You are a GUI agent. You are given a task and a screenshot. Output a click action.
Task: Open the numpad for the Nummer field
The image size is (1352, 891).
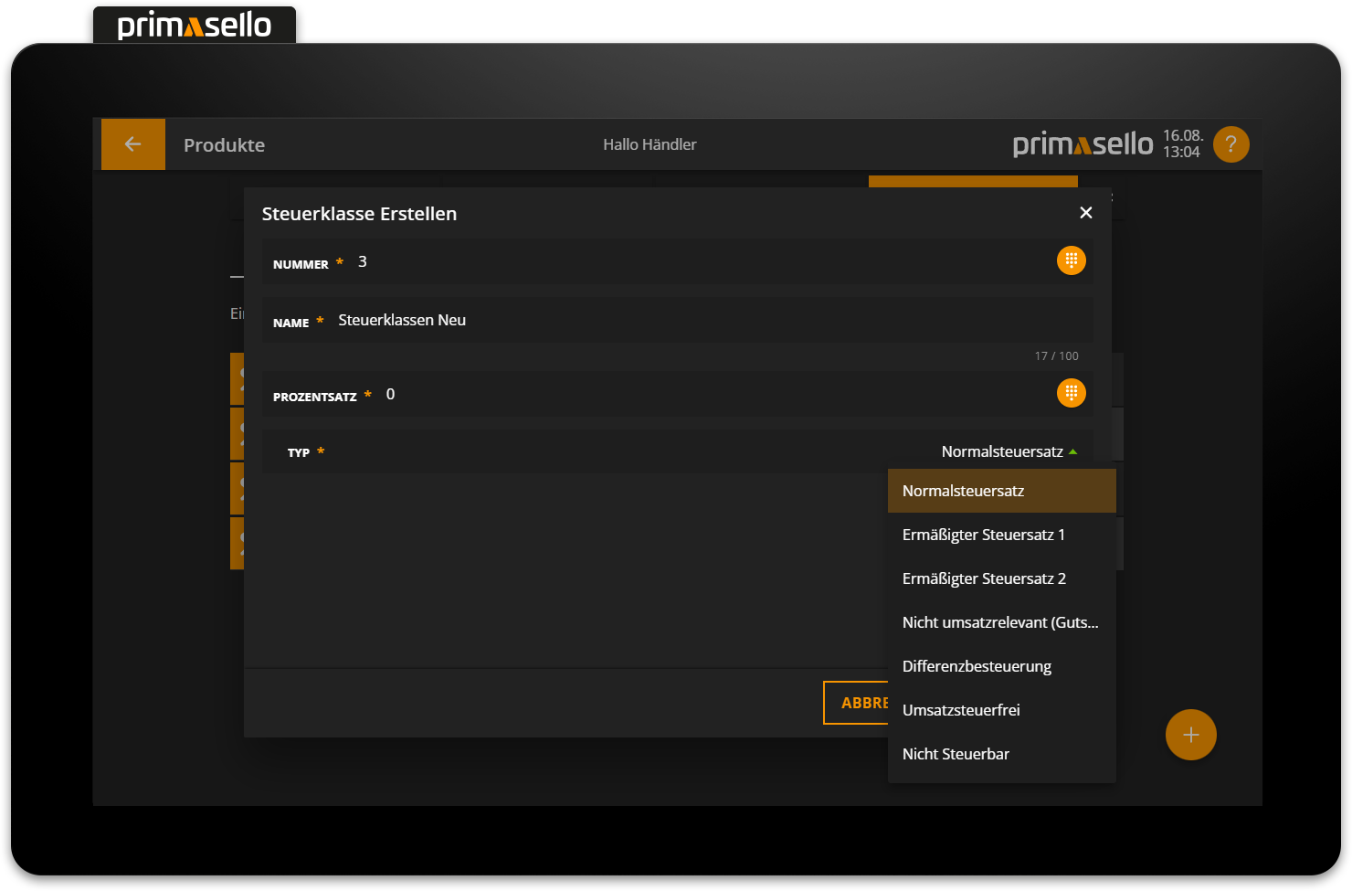click(1071, 260)
